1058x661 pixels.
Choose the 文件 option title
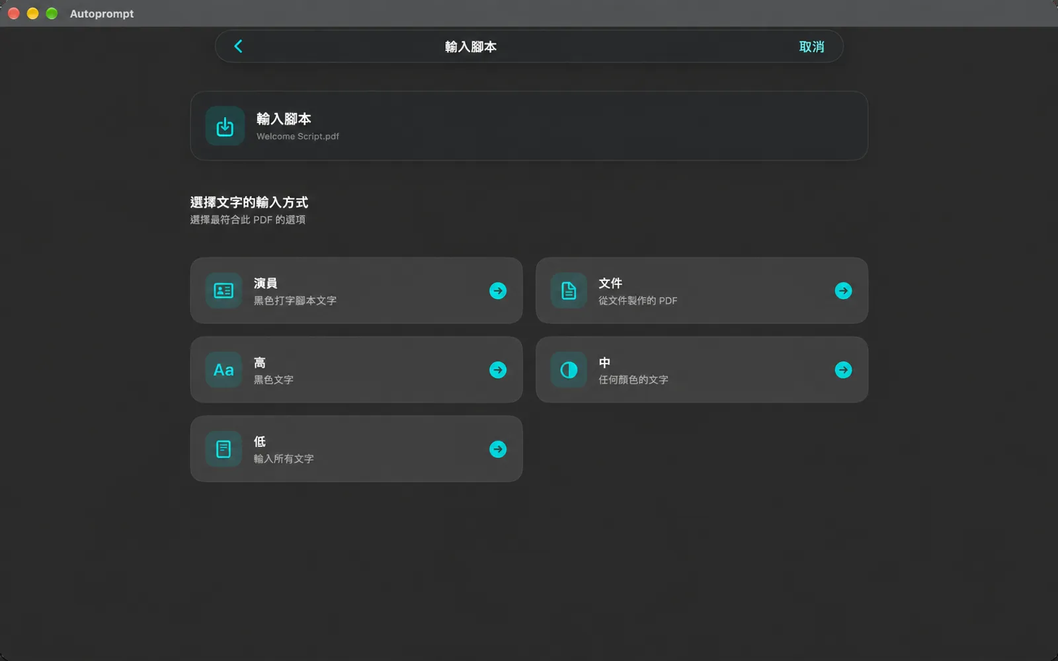610,283
